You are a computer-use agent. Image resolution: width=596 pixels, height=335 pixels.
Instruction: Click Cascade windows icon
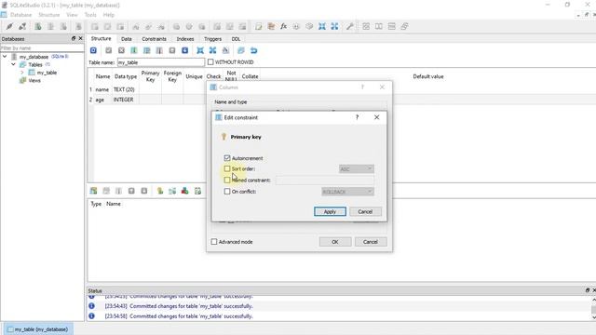tap(404, 26)
